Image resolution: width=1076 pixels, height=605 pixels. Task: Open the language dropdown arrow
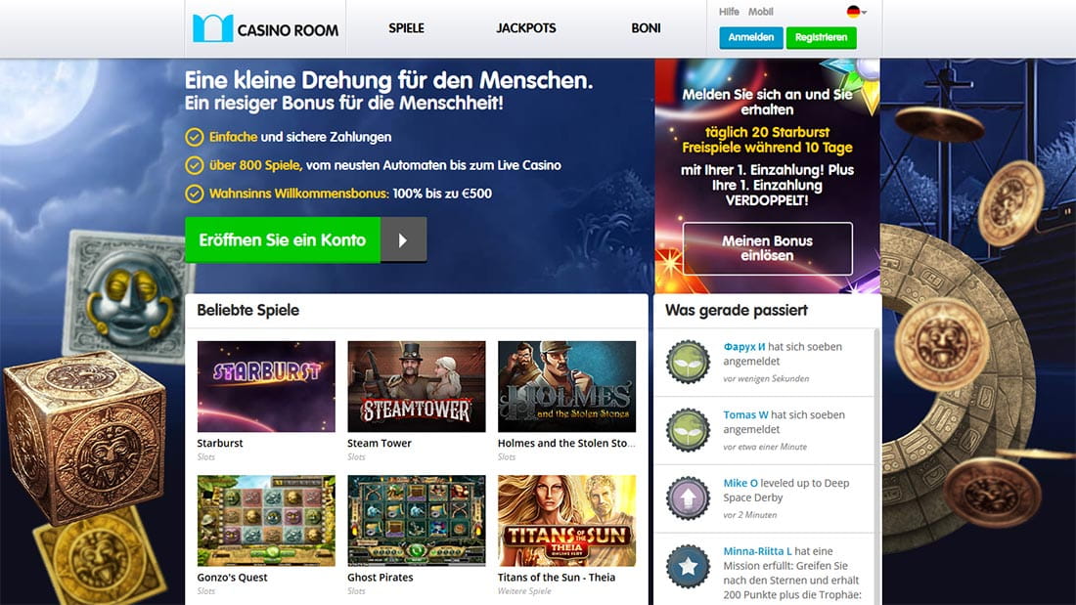(864, 13)
